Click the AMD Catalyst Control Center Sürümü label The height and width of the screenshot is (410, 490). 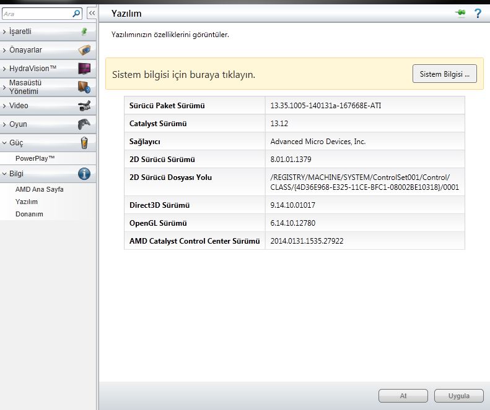pyautogui.click(x=195, y=241)
